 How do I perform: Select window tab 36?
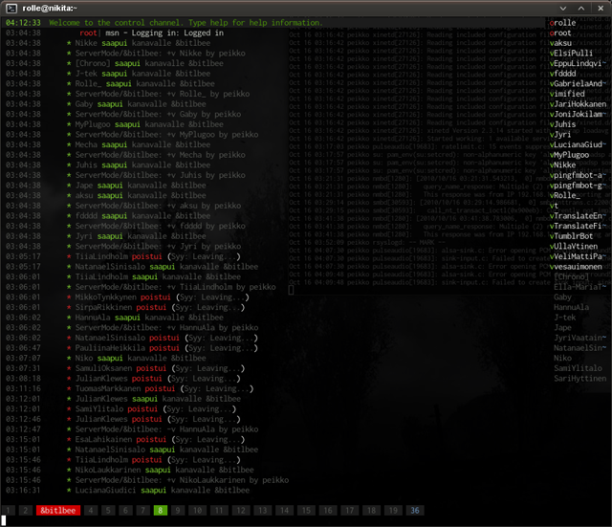[415, 510]
